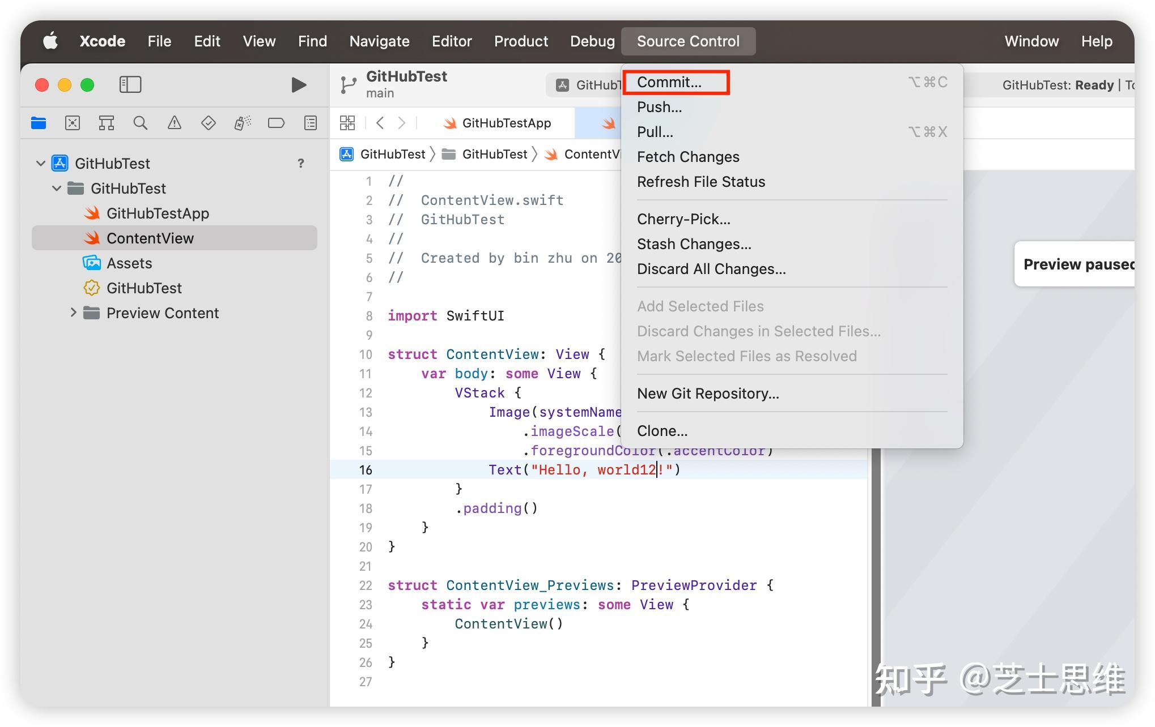Expand the Preview Content folder

click(x=73, y=313)
